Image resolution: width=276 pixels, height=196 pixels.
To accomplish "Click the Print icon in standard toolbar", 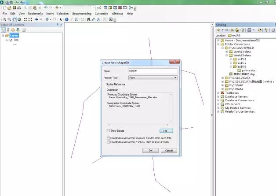I will [19, 7].
